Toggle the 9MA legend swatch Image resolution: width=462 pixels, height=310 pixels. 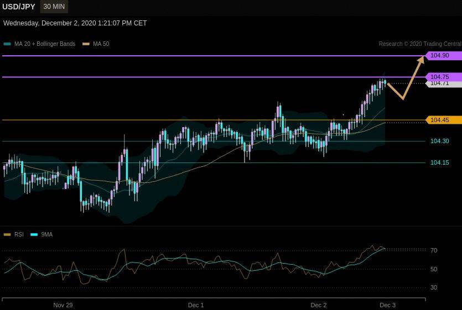click(34, 235)
